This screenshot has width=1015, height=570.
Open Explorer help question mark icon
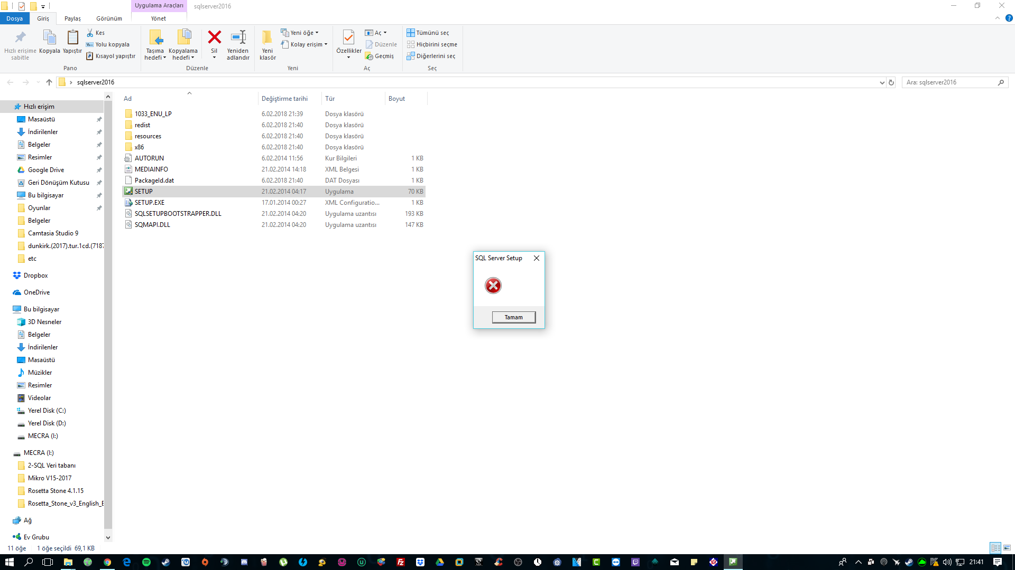click(x=1009, y=18)
